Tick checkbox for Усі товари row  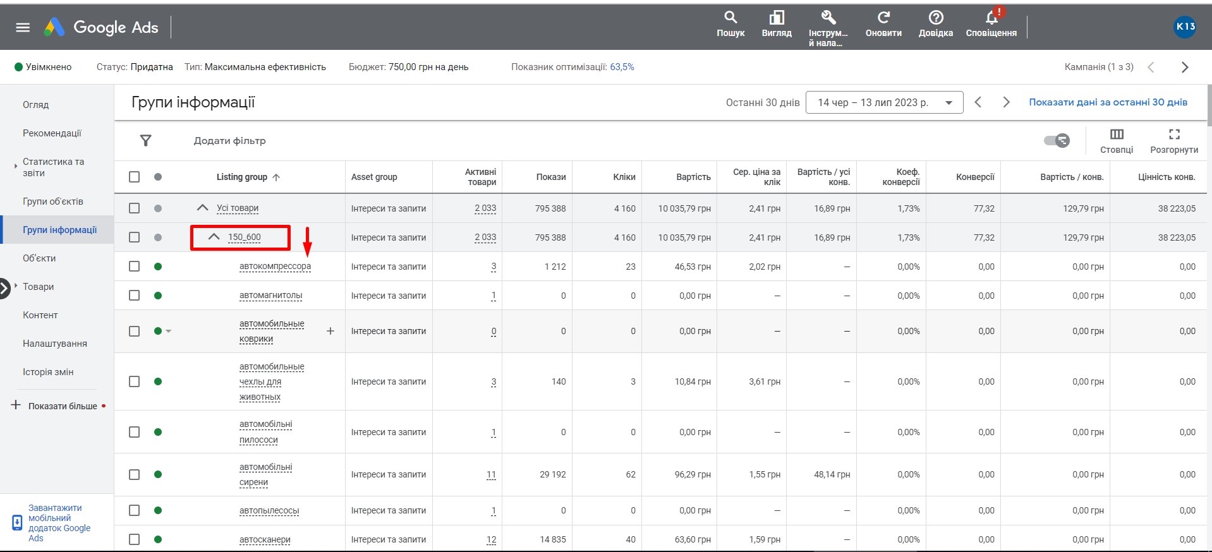[134, 208]
